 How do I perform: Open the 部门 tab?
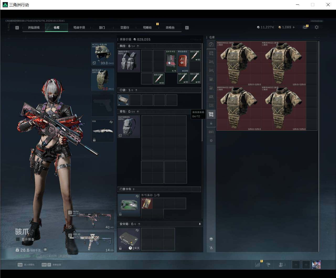tap(102, 28)
